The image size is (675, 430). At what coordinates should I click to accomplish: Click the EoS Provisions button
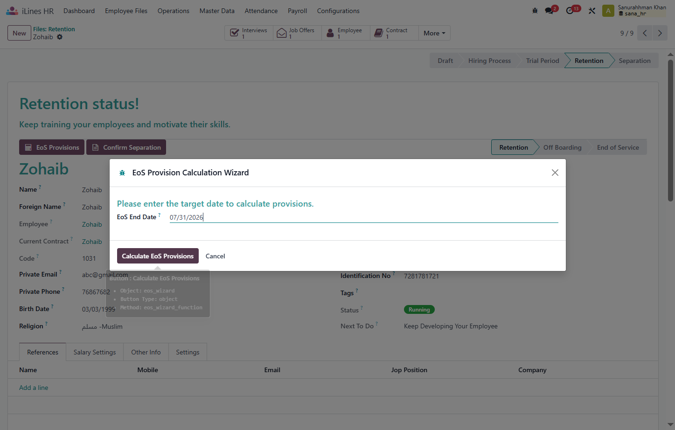[52, 147]
